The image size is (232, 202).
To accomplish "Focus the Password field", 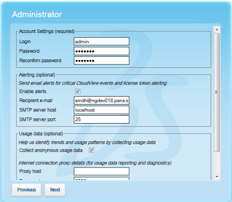I will (x=102, y=51).
